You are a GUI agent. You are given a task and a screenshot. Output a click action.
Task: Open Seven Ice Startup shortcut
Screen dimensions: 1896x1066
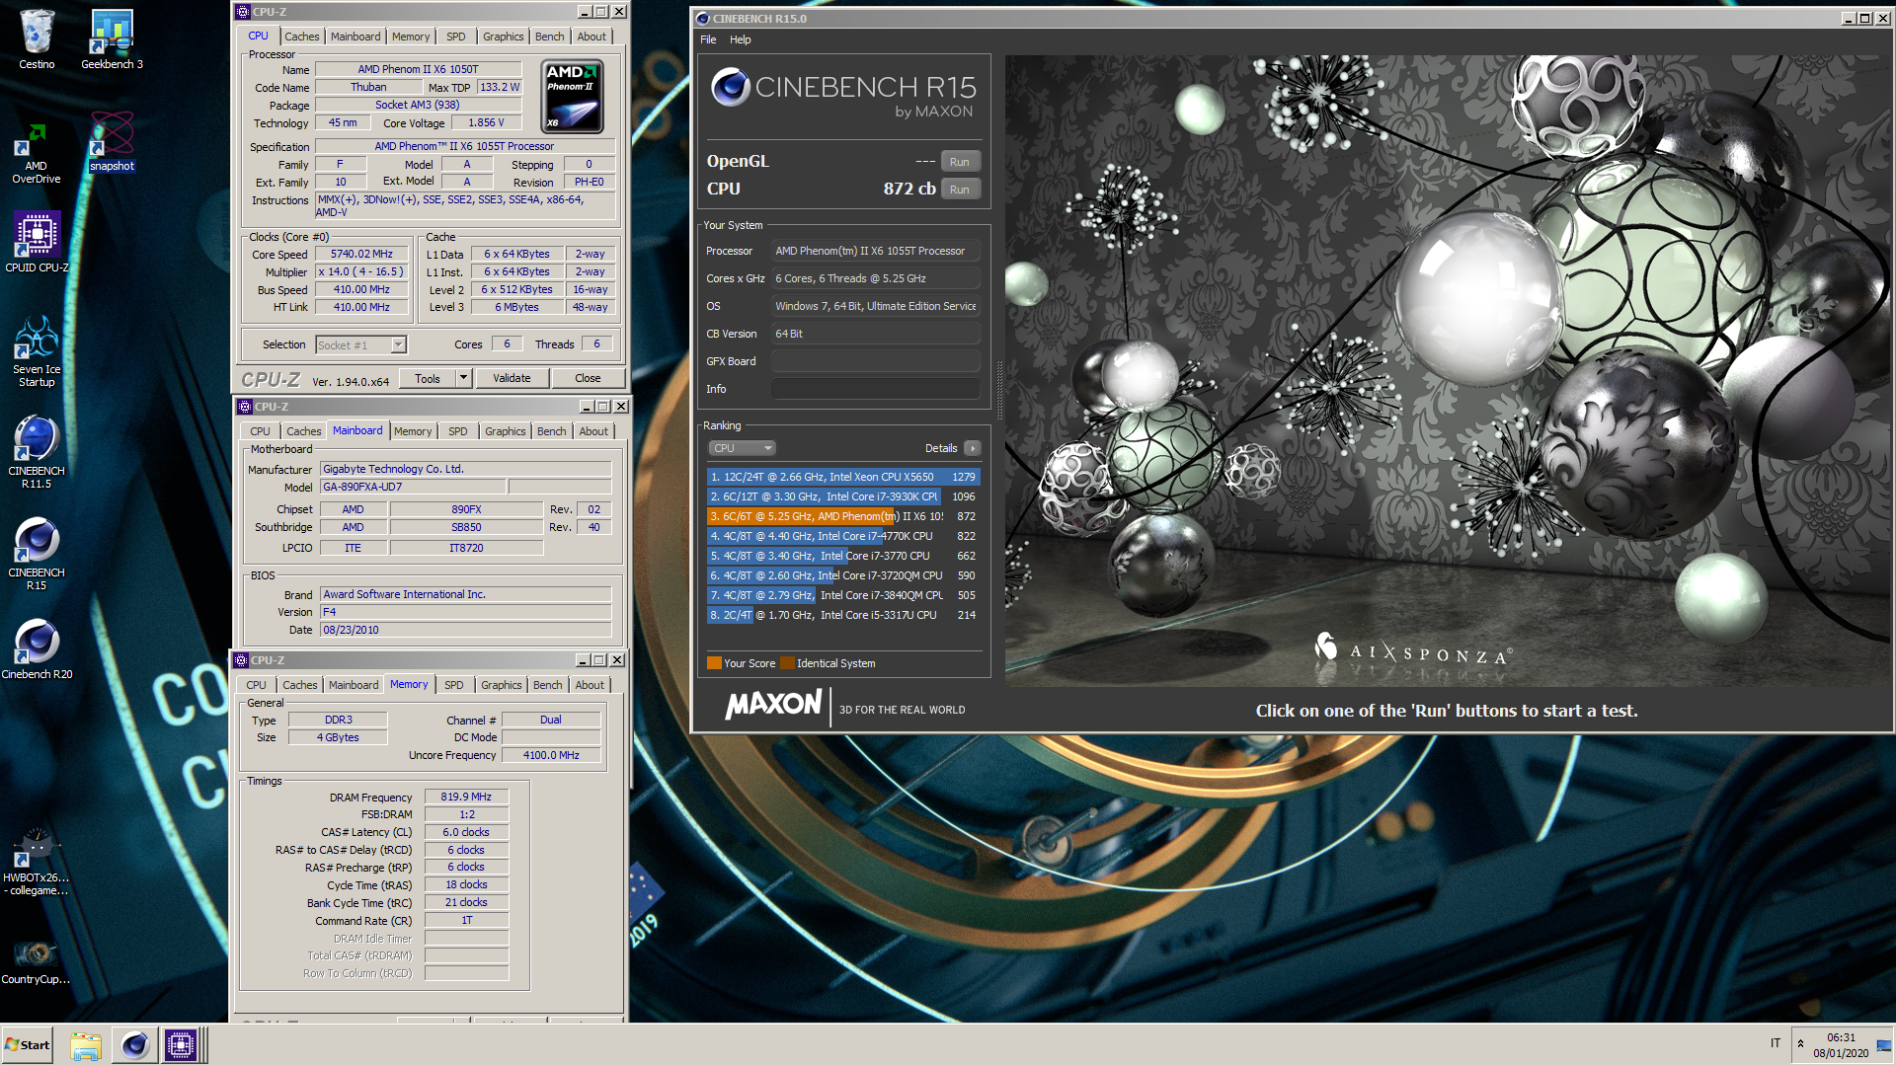pyautogui.click(x=37, y=350)
